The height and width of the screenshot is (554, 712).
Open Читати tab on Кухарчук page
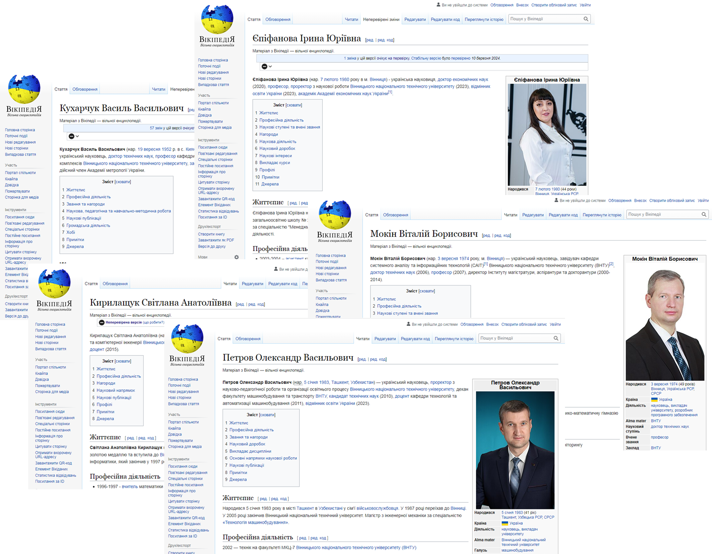click(x=158, y=90)
